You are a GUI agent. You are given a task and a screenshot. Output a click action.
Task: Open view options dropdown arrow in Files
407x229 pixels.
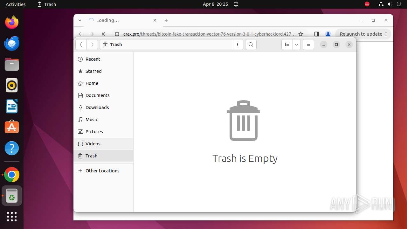tap(297, 45)
